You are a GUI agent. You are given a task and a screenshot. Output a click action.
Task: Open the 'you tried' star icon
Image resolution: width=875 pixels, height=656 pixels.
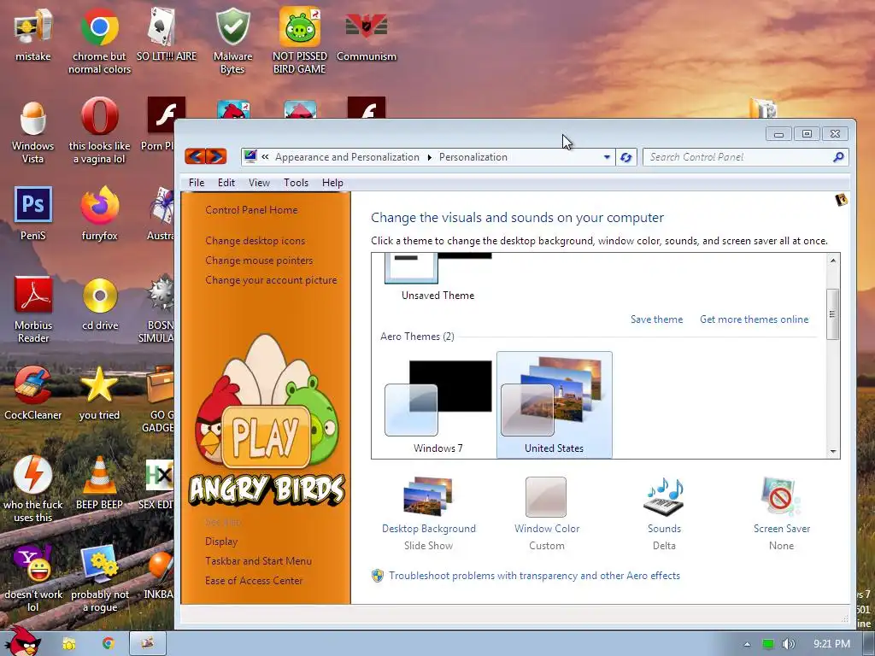coord(99,385)
